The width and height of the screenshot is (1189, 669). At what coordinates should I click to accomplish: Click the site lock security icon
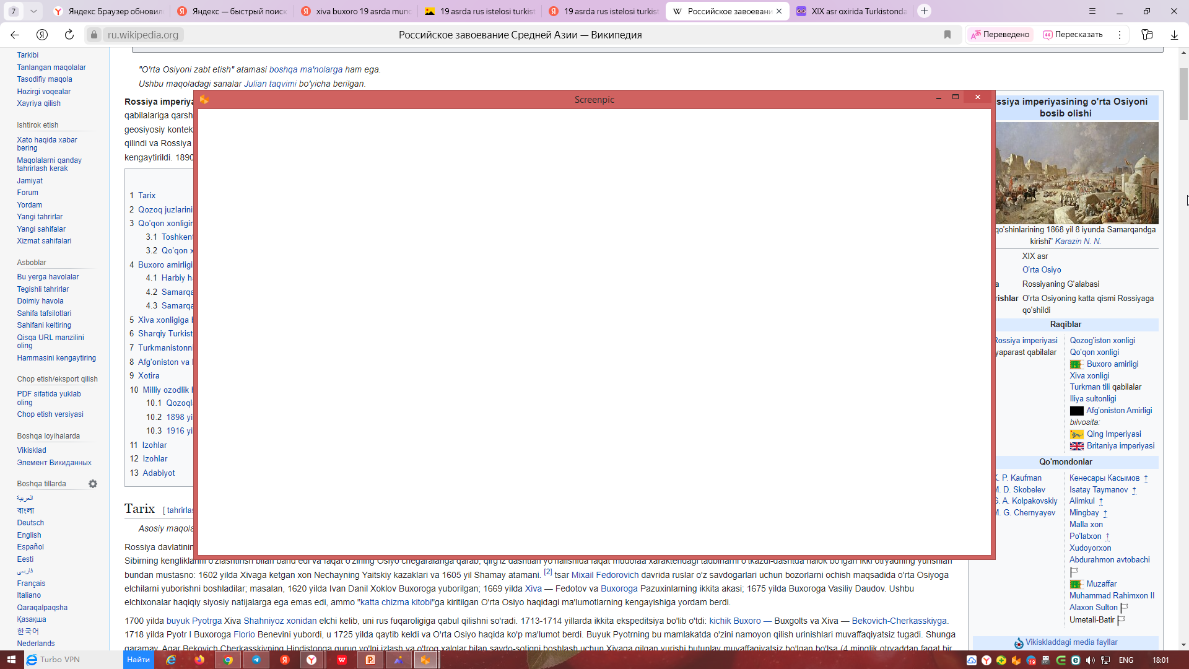coord(94,35)
